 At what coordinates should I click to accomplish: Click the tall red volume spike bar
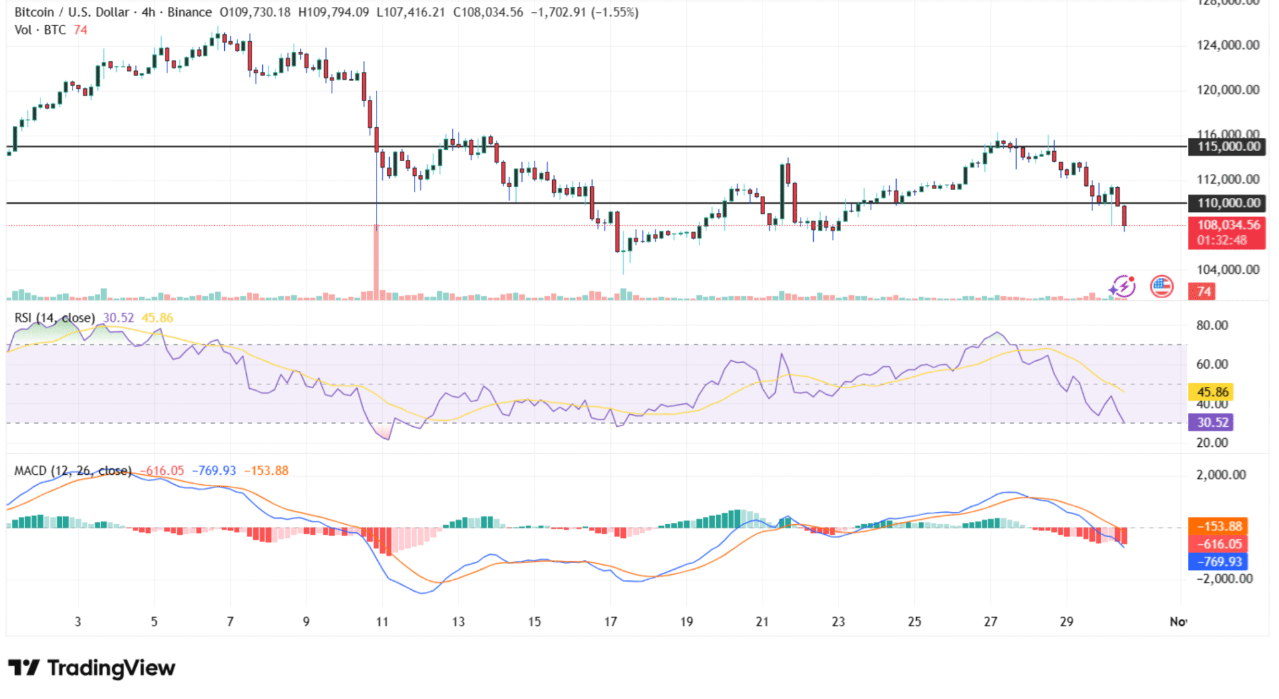coord(376,262)
